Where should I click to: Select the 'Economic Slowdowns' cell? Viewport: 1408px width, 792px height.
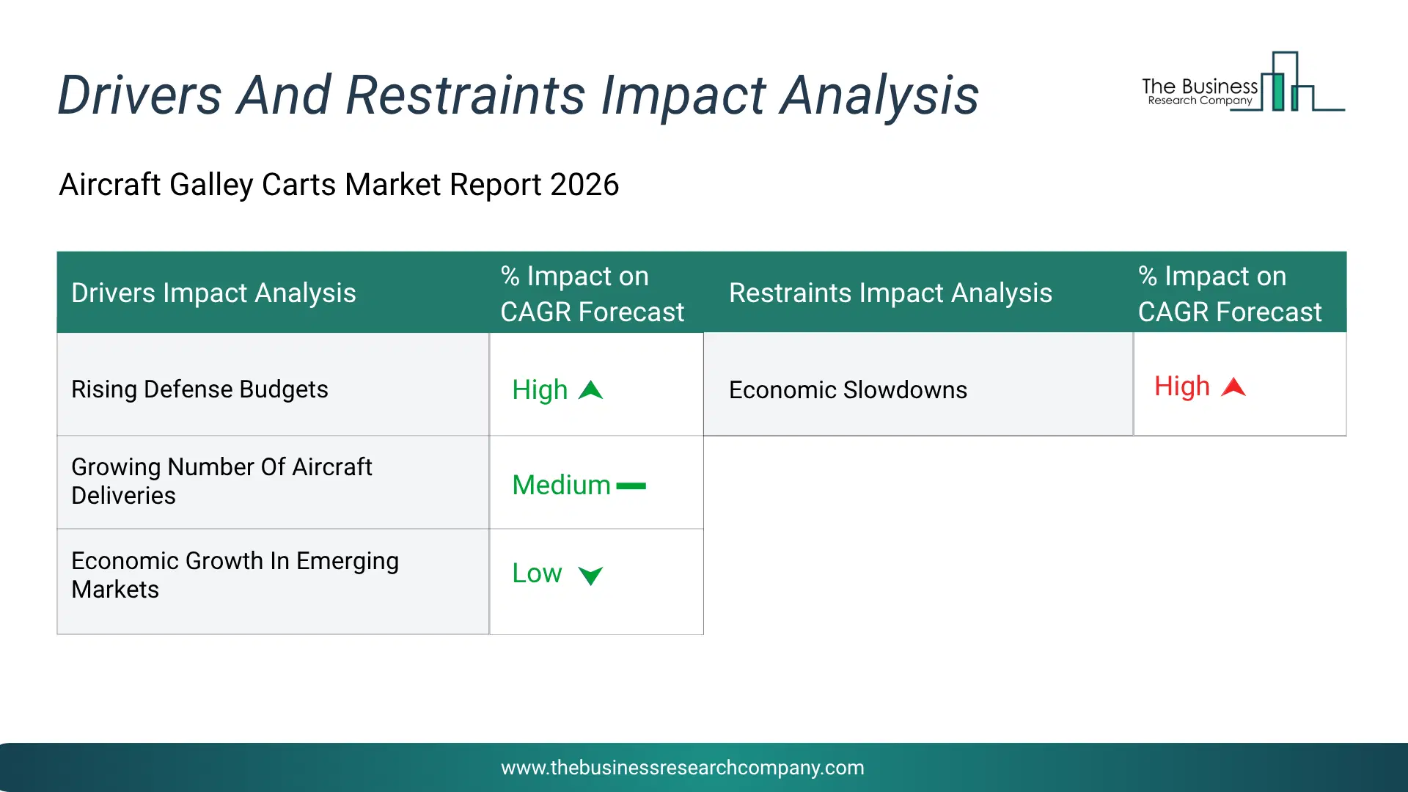point(918,384)
